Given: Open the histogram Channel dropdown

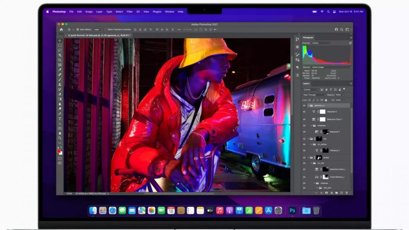Looking at the screenshot, I should tap(321, 43).
